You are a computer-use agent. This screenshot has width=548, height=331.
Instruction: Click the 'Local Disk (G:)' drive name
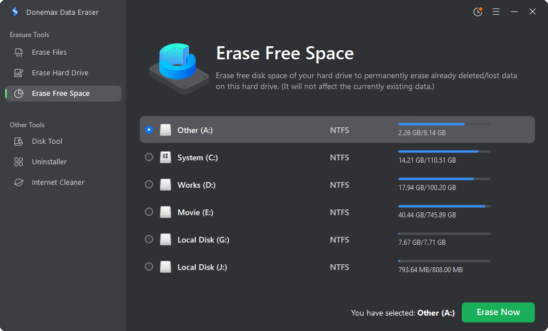point(203,240)
